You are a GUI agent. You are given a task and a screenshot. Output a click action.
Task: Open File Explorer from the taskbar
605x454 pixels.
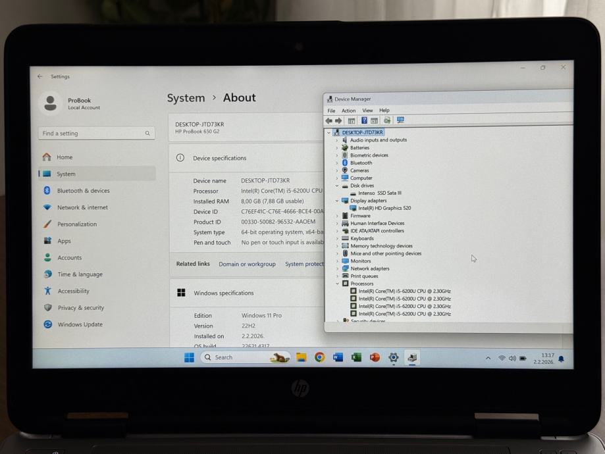pyautogui.click(x=301, y=357)
